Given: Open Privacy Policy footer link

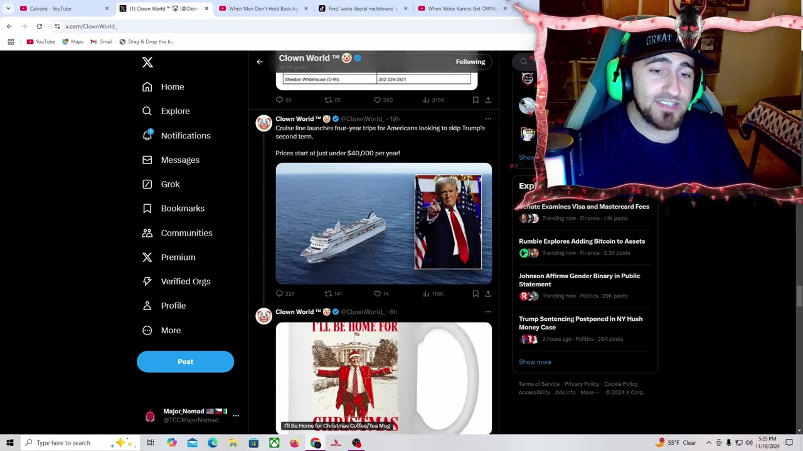Looking at the screenshot, I should pyautogui.click(x=582, y=384).
